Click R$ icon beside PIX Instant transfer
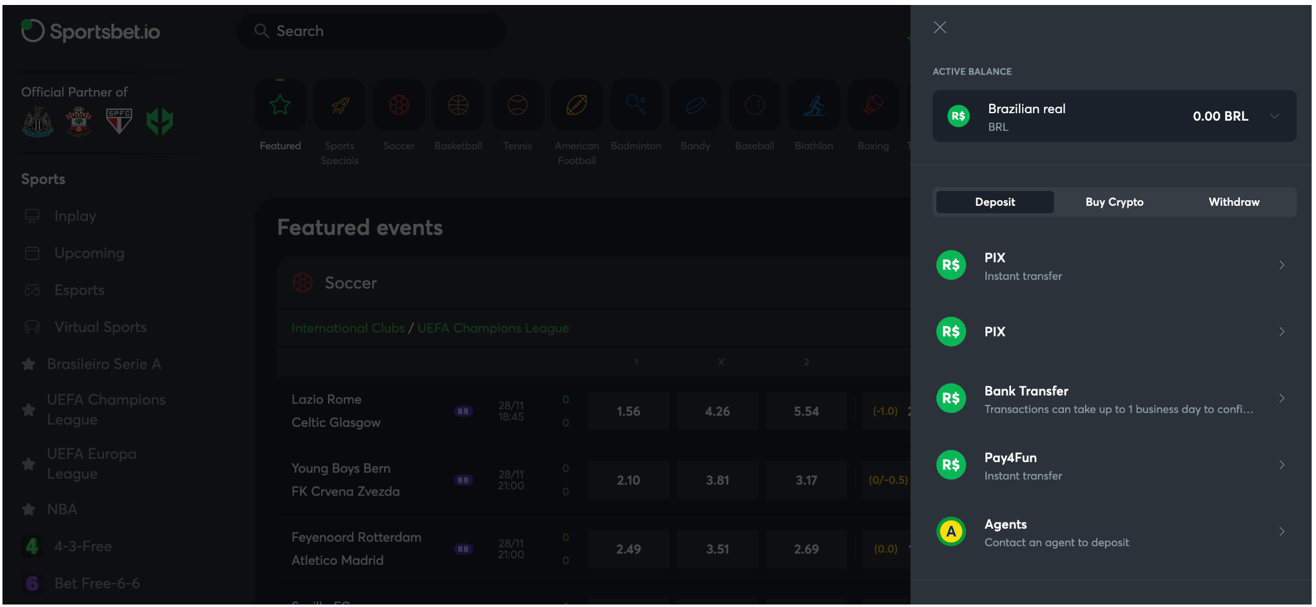 pyautogui.click(x=951, y=266)
